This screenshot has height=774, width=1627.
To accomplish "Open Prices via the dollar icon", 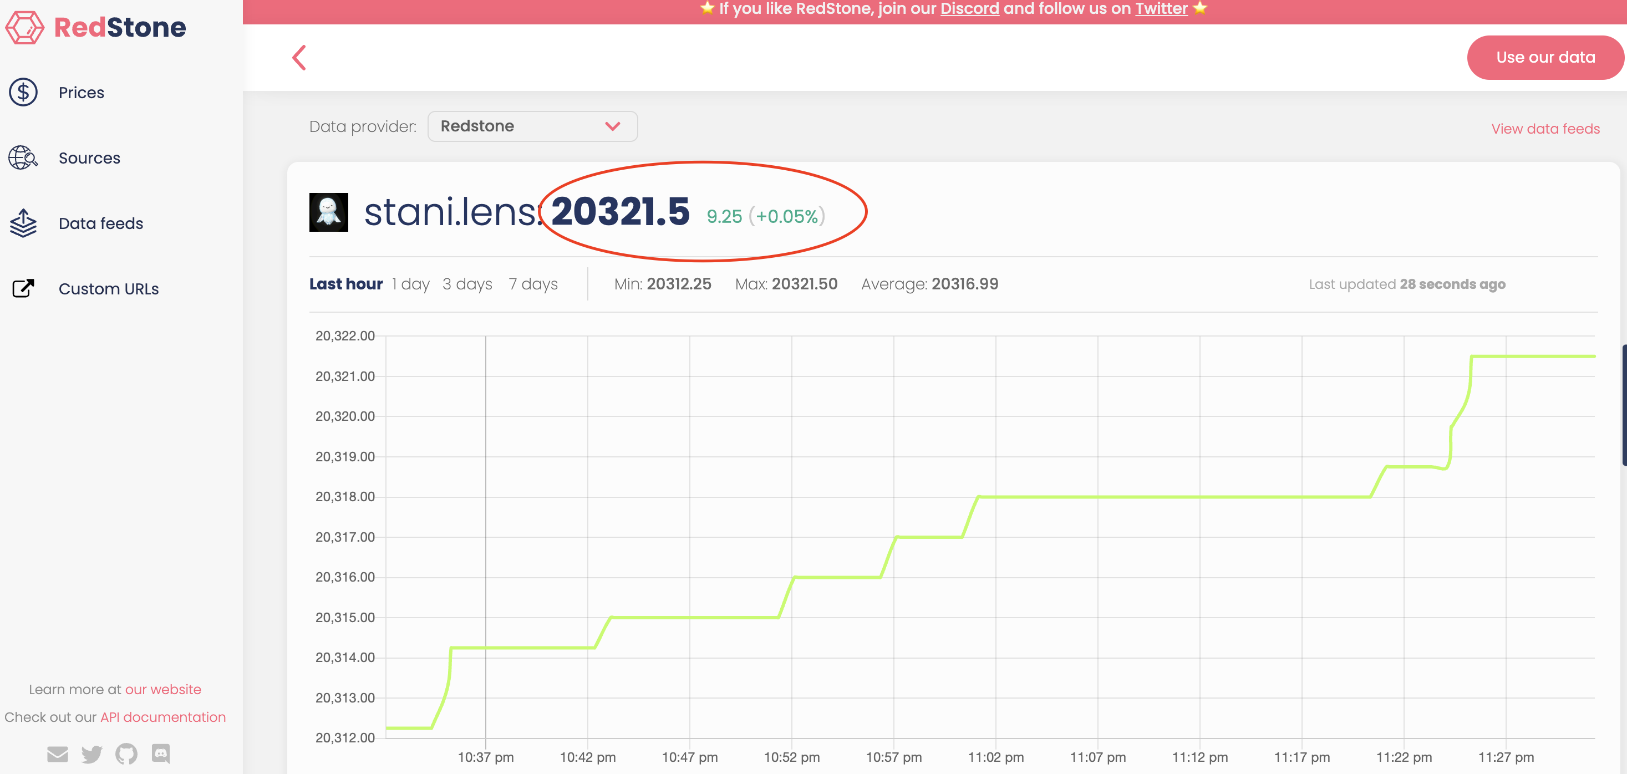I will [23, 92].
